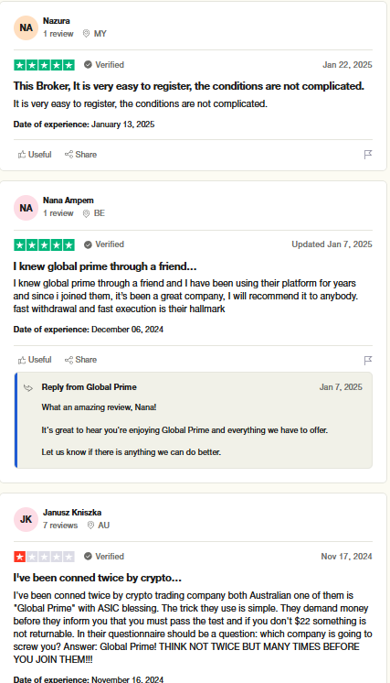Click the Nazura reviewer name
Viewport: 390px width, 683px height.
point(57,21)
